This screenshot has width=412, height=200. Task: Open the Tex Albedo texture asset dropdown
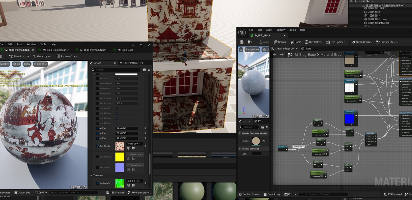click(134, 144)
